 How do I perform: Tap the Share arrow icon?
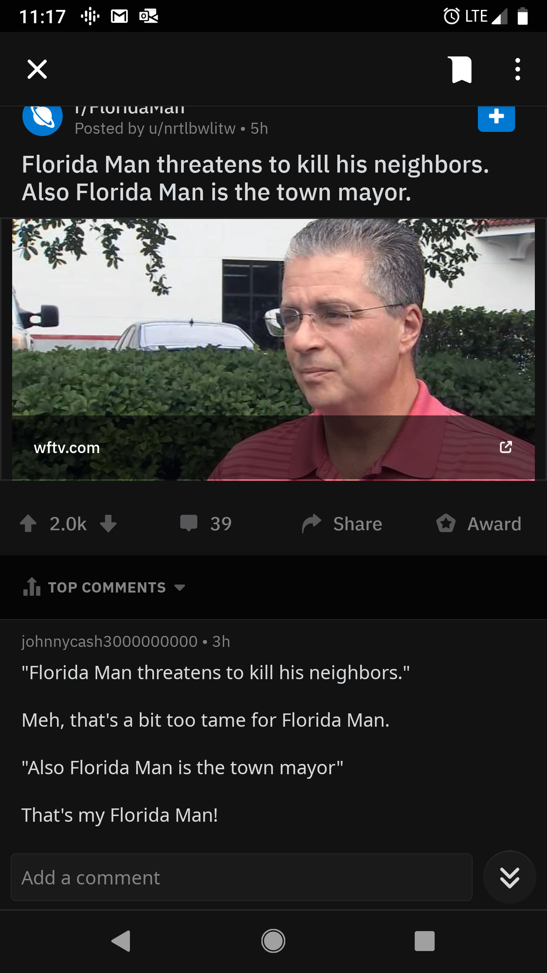tap(312, 523)
